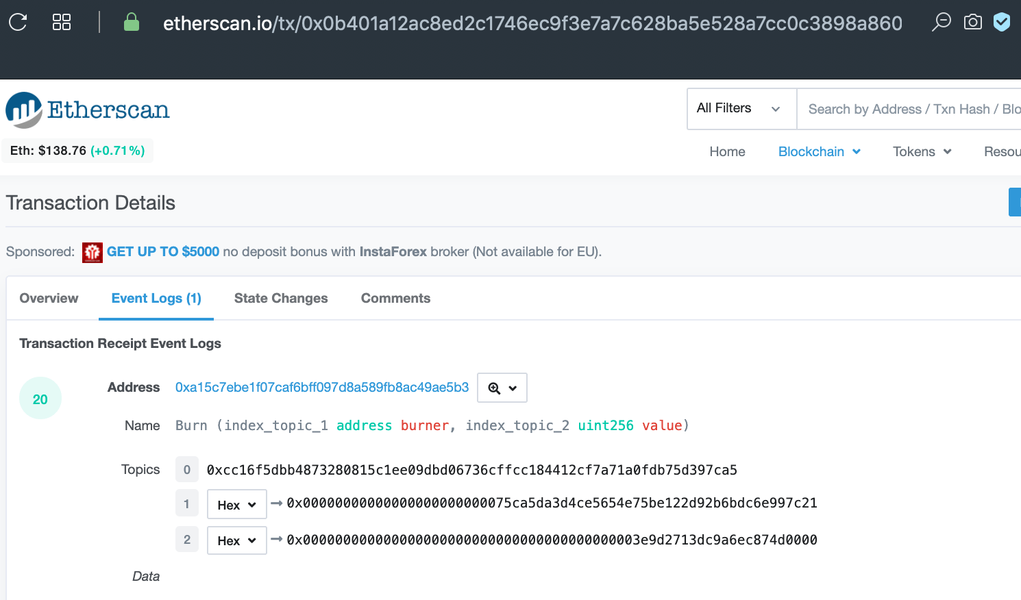Click the Etherscan logo
The image size is (1021, 600).
tap(88, 110)
